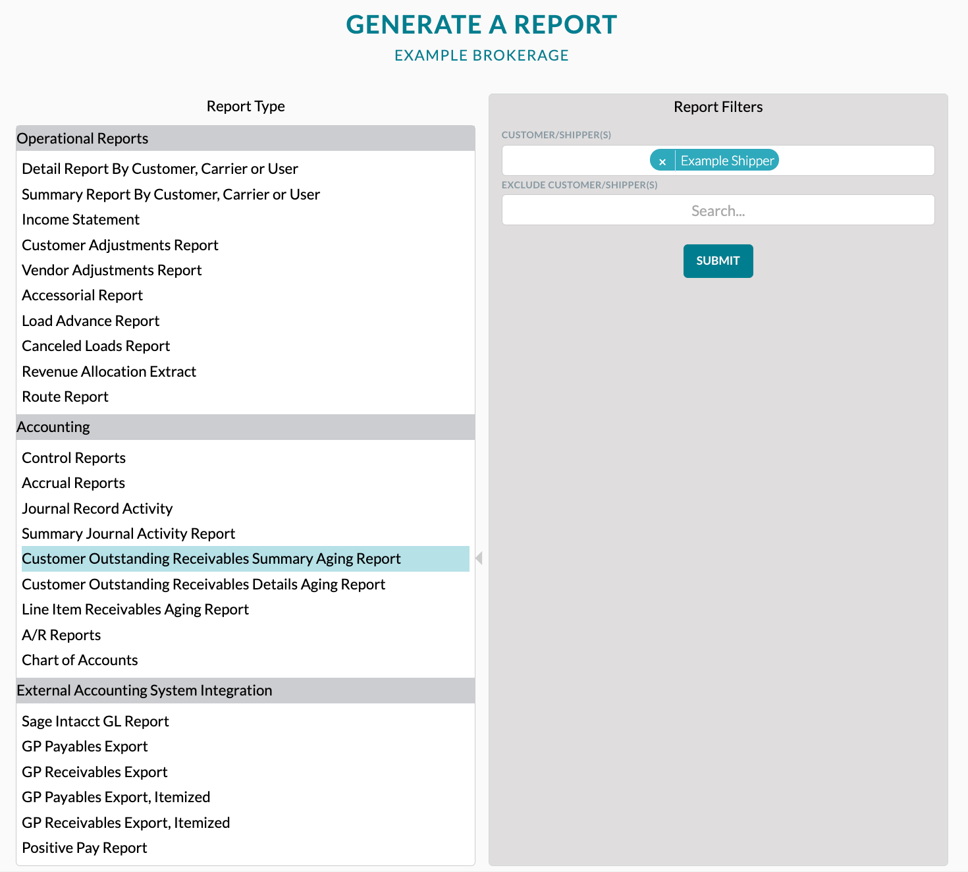Select Summary Journal Activity Report
The image size is (968, 872).
pyautogui.click(x=128, y=533)
